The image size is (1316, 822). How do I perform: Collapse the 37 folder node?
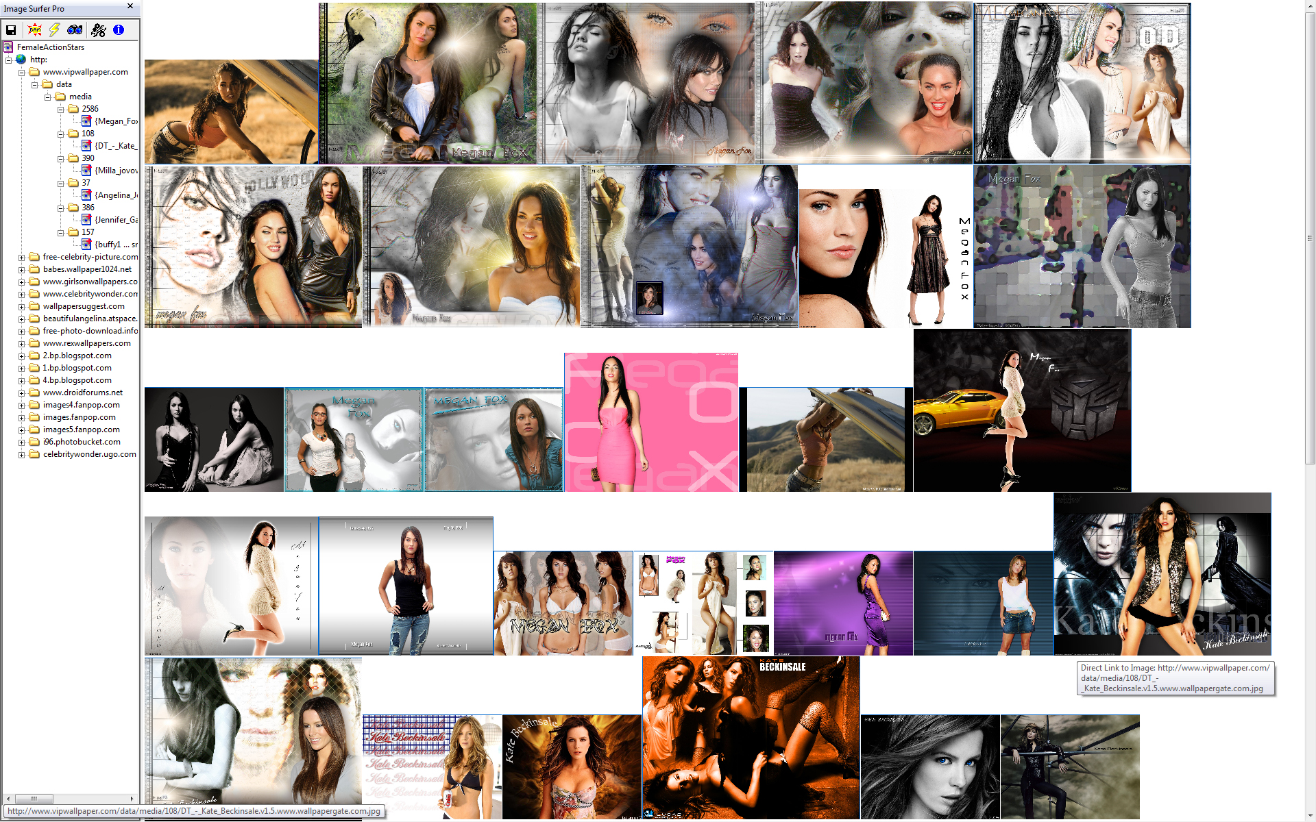tap(60, 183)
